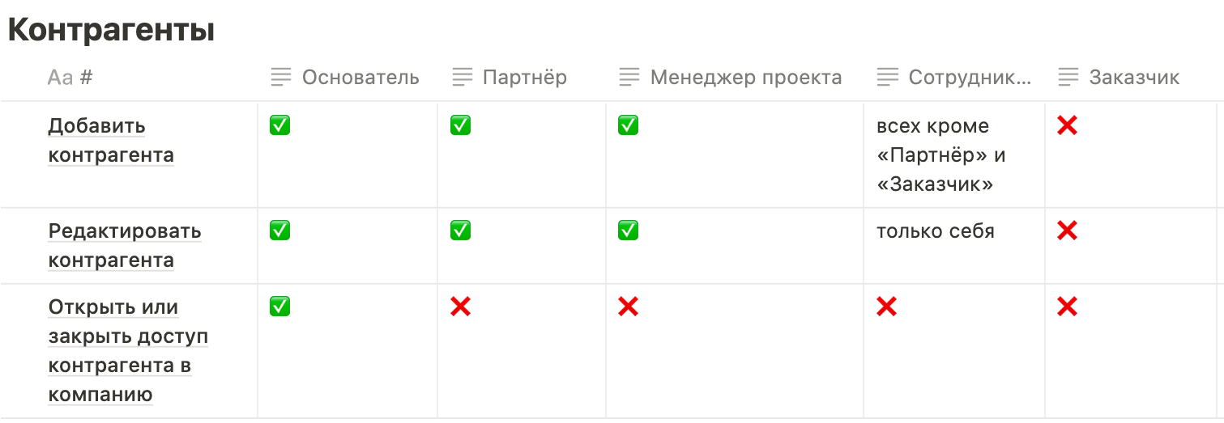Open the Заказчик column header menu
This screenshot has width=1224, height=423.
[x=1134, y=78]
